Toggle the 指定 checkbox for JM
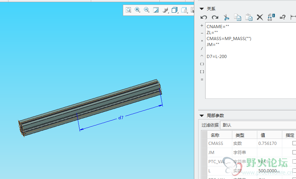This screenshot has height=179, width=296. (294, 152)
